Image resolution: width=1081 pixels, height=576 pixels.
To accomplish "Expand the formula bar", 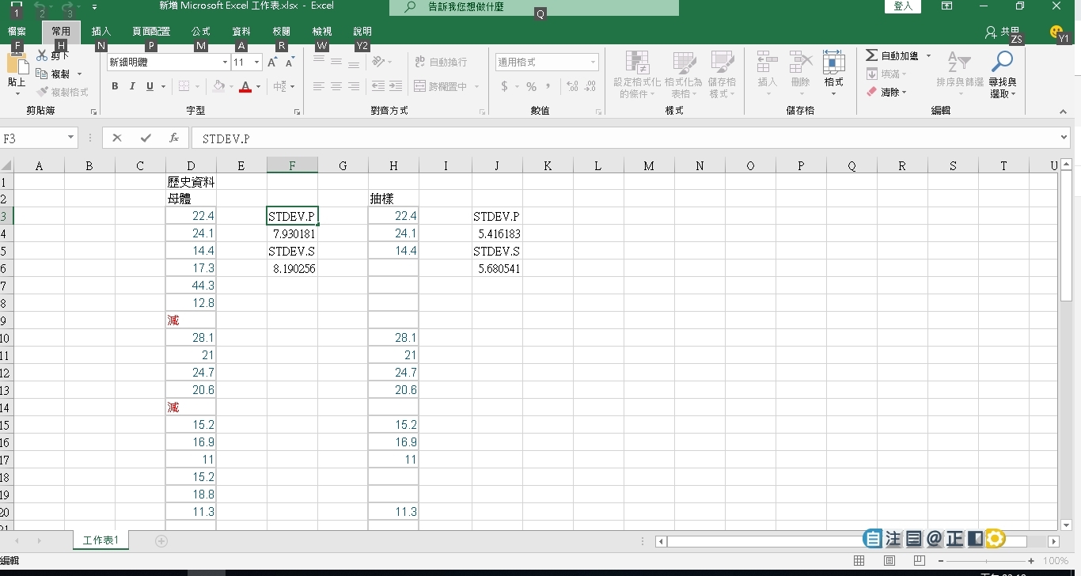I will pyautogui.click(x=1064, y=138).
